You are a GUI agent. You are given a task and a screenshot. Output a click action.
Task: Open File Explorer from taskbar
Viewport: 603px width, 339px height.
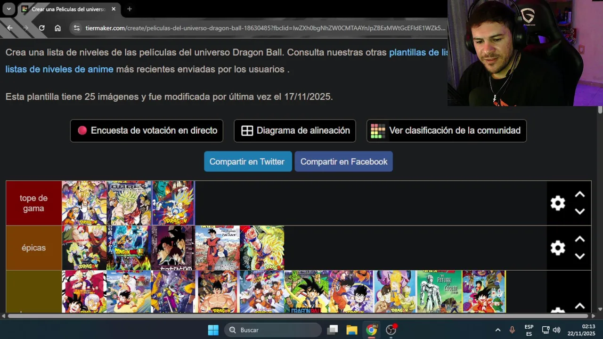coord(352,330)
